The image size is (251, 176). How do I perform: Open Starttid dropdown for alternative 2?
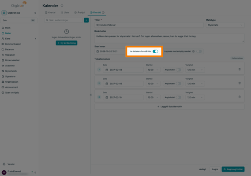(153, 84)
